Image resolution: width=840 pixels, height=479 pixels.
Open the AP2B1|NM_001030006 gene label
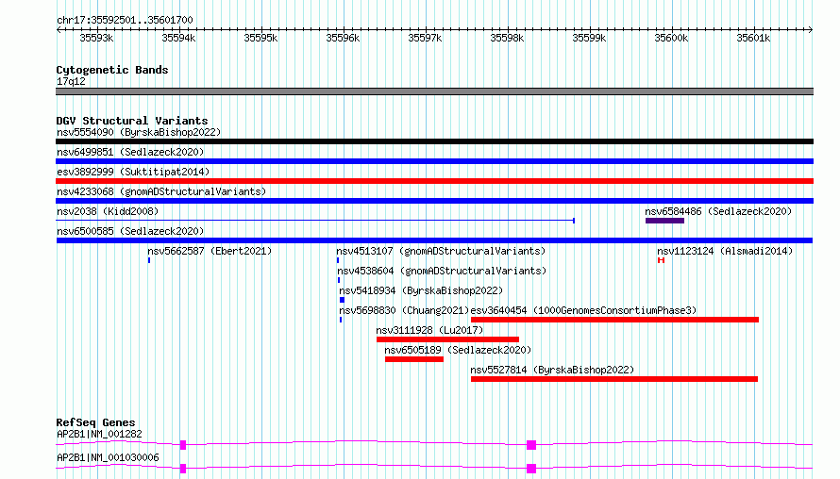point(108,457)
